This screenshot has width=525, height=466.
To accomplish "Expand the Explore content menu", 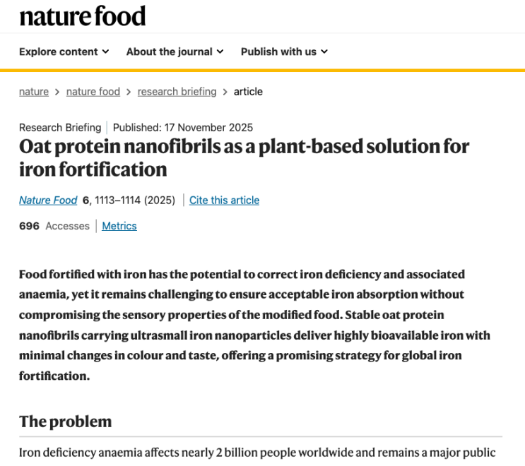I will 64,52.
